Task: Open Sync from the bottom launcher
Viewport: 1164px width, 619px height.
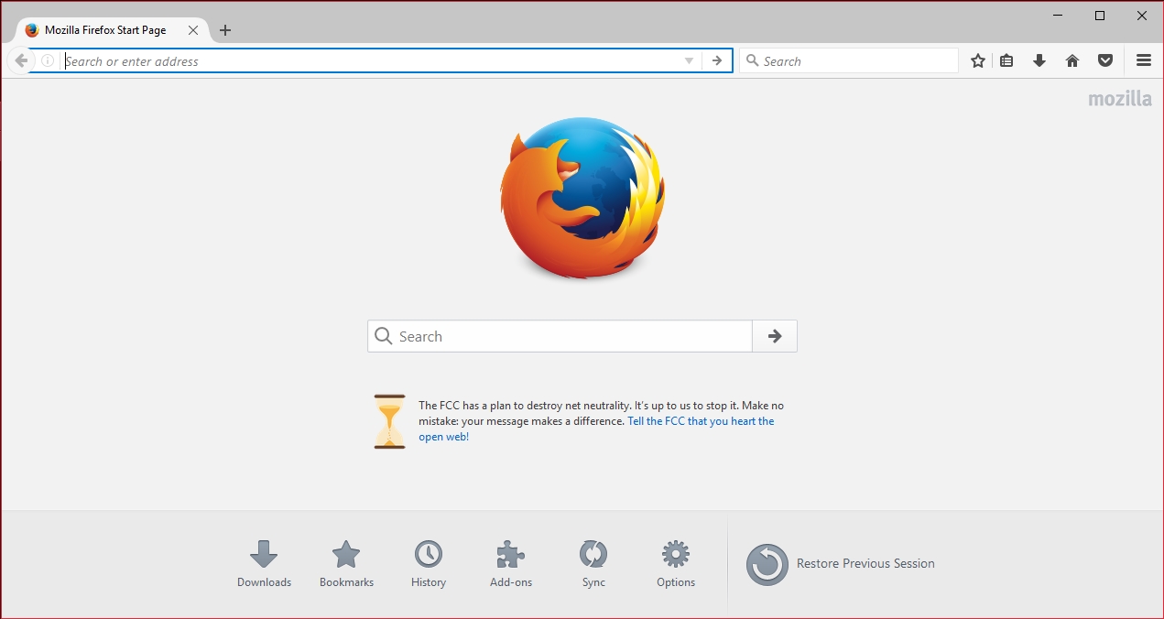Action: (x=593, y=563)
